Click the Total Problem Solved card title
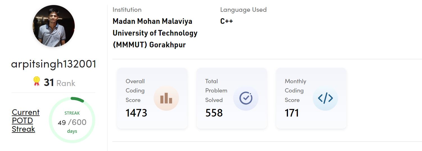The image size is (422, 151). click(216, 90)
